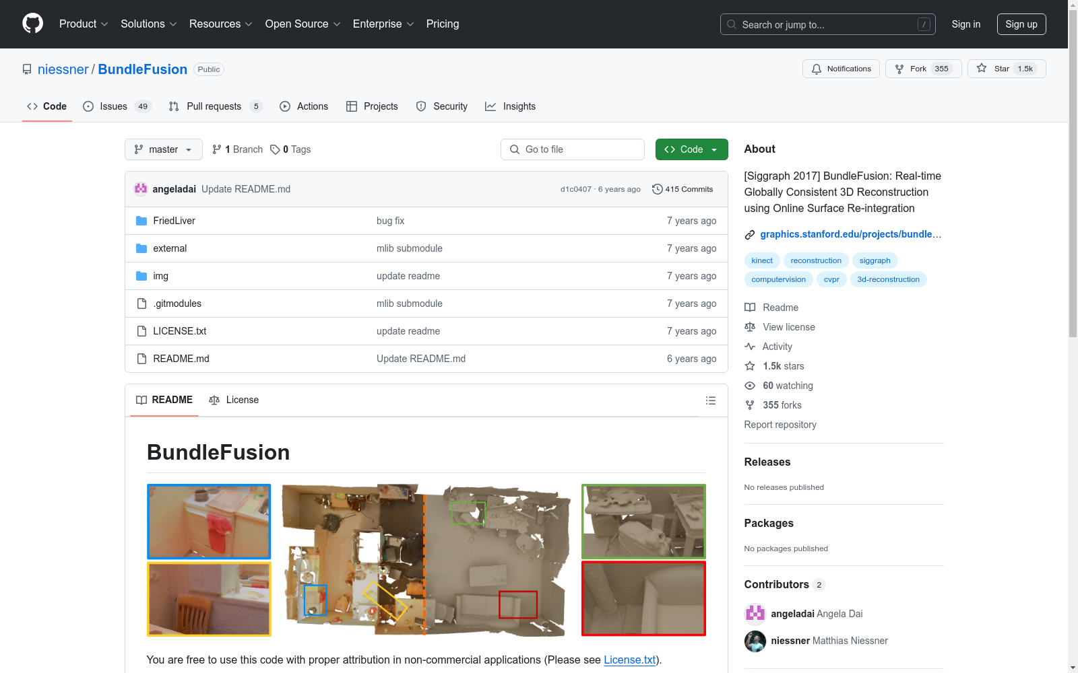Click the repository icon before niessner

(27, 69)
